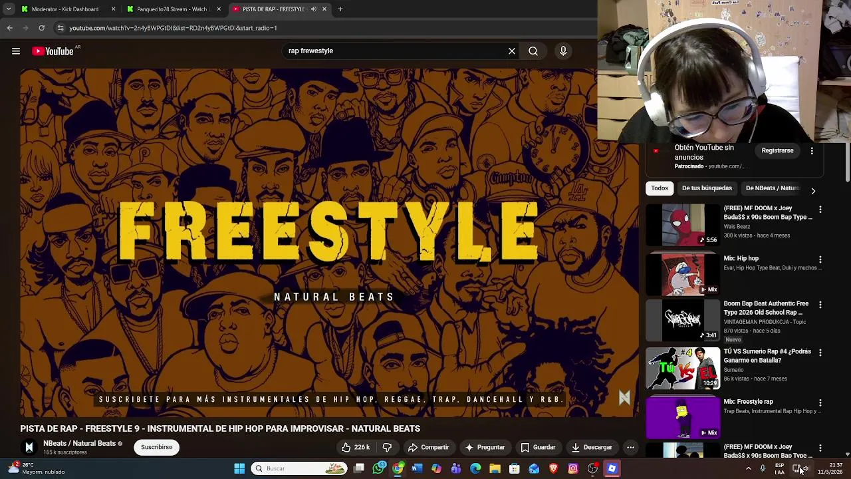The width and height of the screenshot is (851, 479).
Task: Share the video with Compartir
Action: click(428, 448)
